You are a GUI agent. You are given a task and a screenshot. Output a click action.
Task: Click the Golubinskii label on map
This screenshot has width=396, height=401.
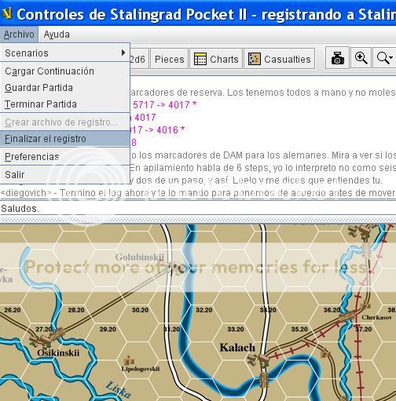tap(139, 257)
